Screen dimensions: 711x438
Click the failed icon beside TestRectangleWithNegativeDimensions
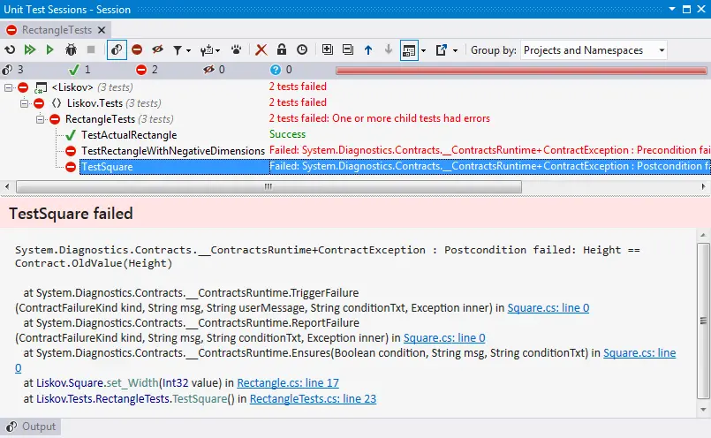(x=71, y=151)
